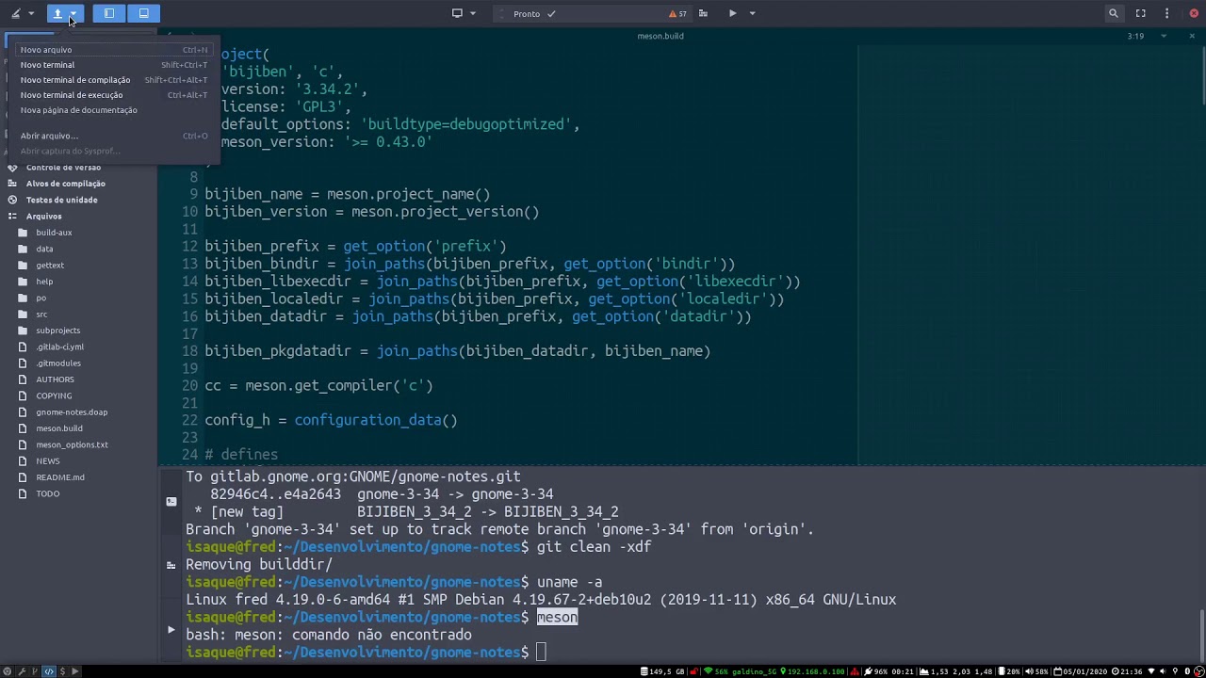Open the data folder
1206x678 pixels.
click(x=44, y=250)
